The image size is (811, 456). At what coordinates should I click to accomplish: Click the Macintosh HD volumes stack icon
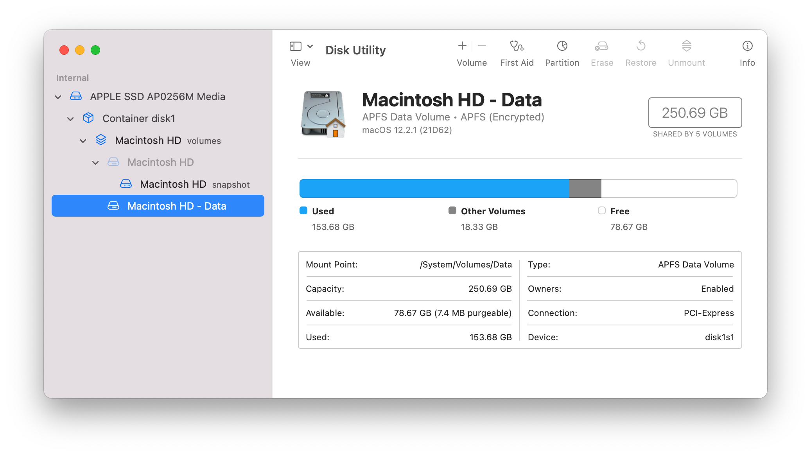101,140
